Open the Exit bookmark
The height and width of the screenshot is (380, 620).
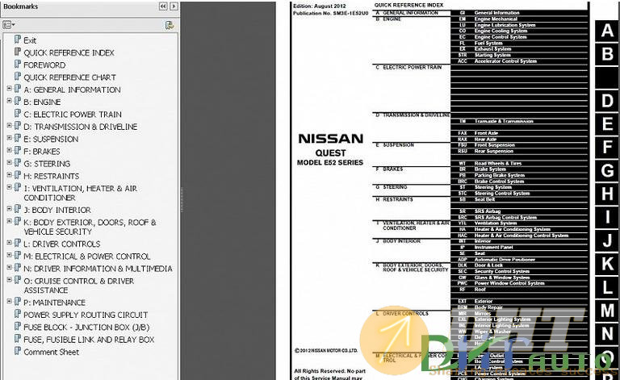click(30, 40)
